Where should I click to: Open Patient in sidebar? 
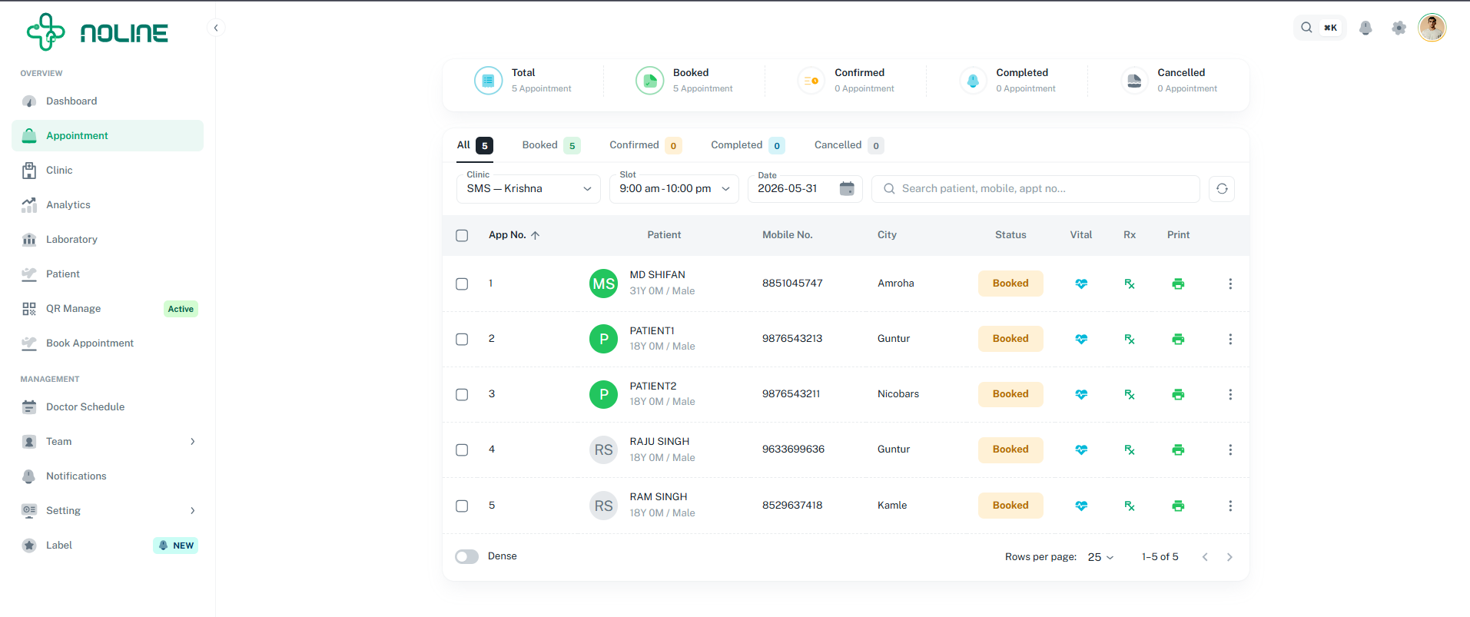(x=108, y=274)
